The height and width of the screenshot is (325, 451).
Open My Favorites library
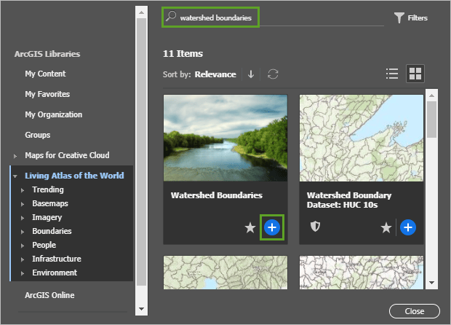coord(47,94)
